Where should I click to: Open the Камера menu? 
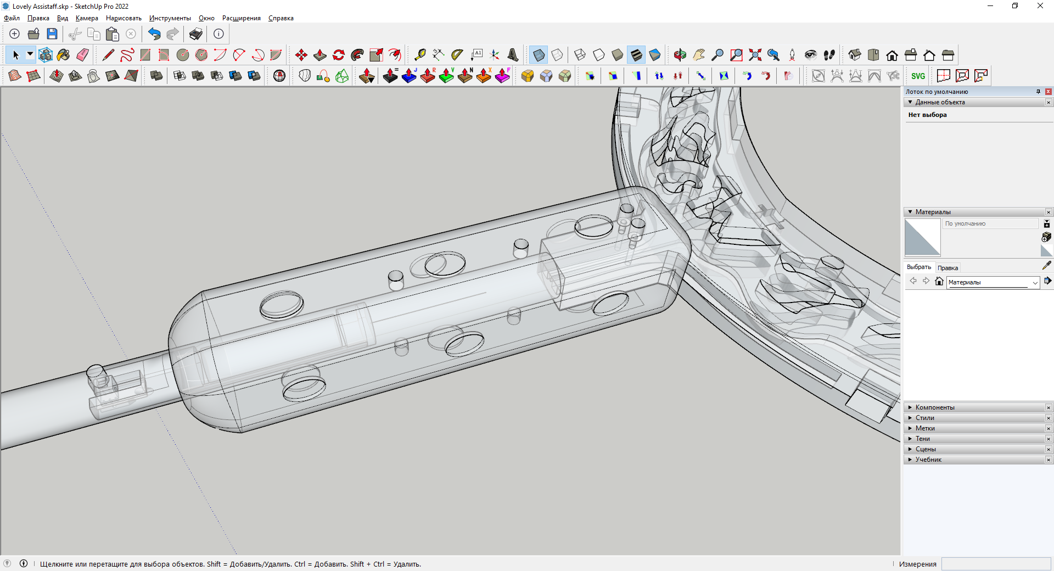tap(87, 18)
